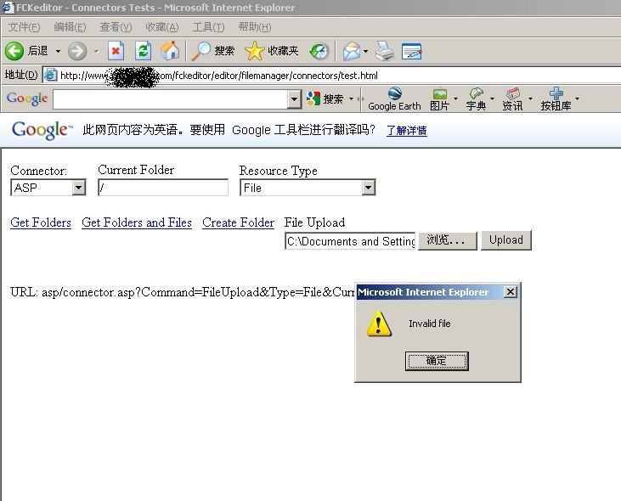Click the Current Folder text field

(163, 187)
